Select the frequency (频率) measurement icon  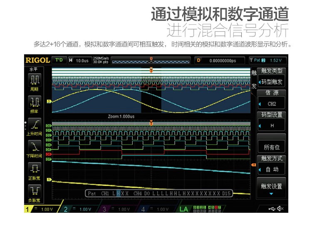[x=35, y=102]
